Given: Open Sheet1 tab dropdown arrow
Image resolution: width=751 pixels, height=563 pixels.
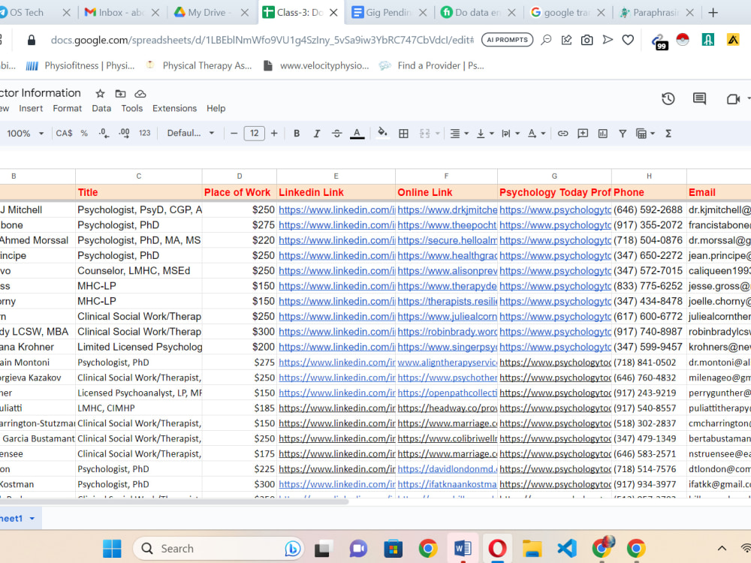Looking at the screenshot, I should 32,519.
